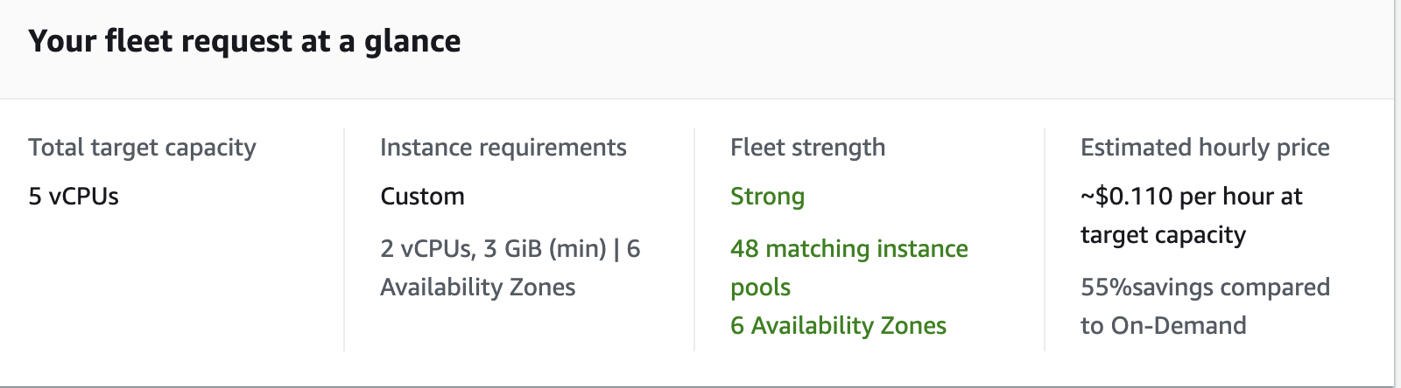Click the word 'pools' in green text
This screenshot has height=388, width=1401.
click(x=760, y=288)
